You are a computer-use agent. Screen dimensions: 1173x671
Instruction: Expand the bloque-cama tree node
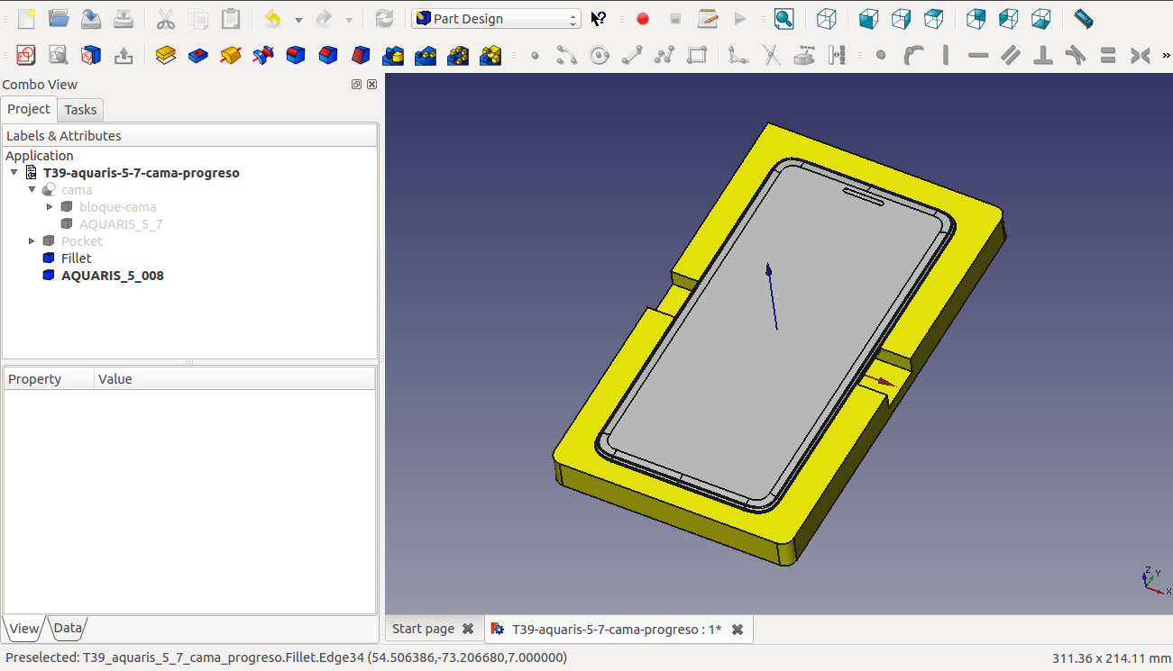point(50,207)
